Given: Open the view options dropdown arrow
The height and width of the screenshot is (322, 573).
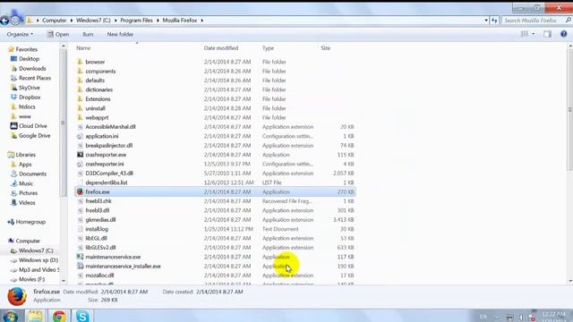Looking at the screenshot, I should pyautogui.click(x=534, y=34).
